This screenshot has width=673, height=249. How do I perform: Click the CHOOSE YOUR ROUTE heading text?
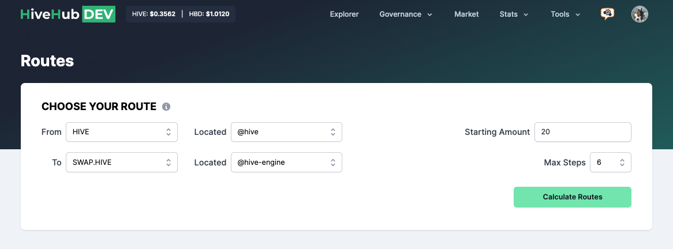tap(99, 107)
